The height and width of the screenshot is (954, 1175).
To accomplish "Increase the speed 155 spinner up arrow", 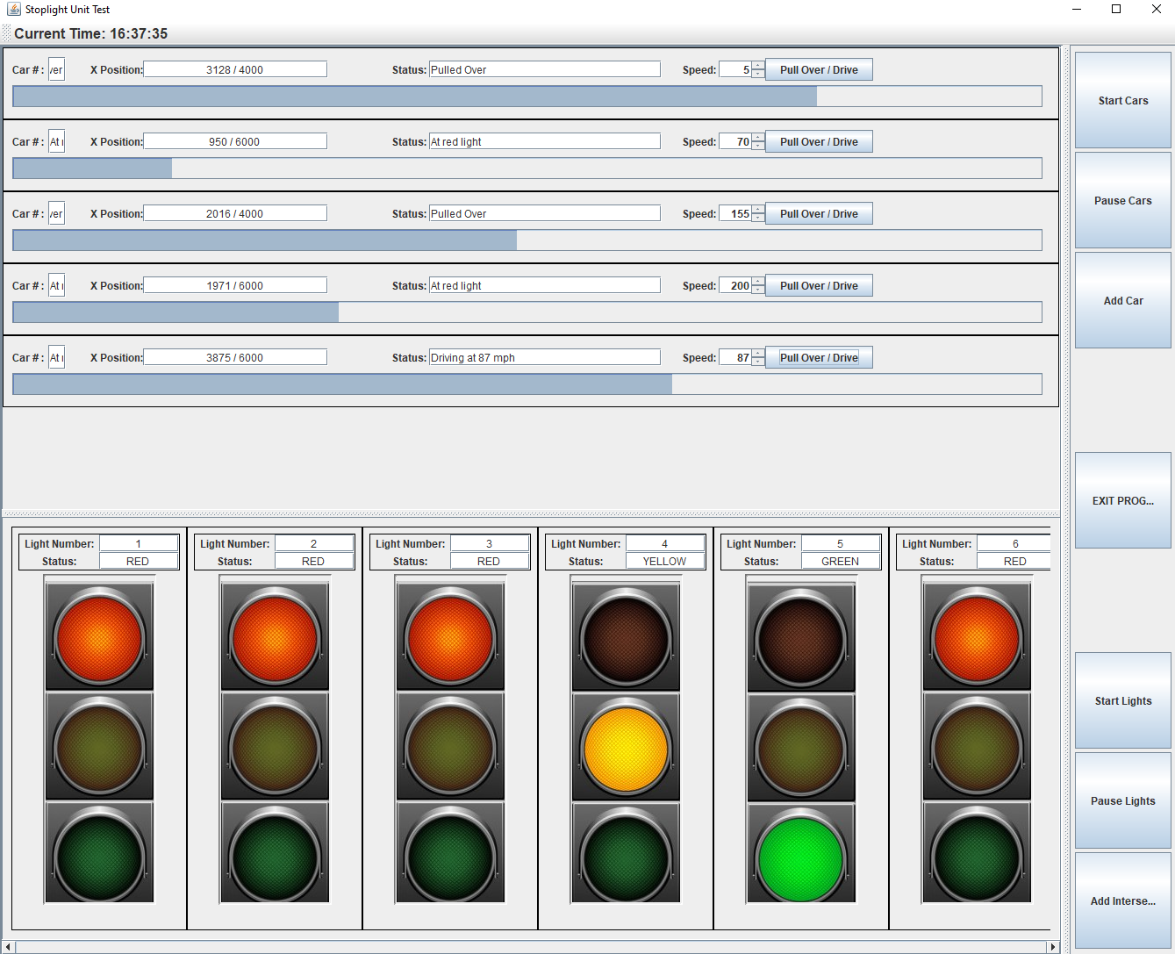I will (758, 210).
